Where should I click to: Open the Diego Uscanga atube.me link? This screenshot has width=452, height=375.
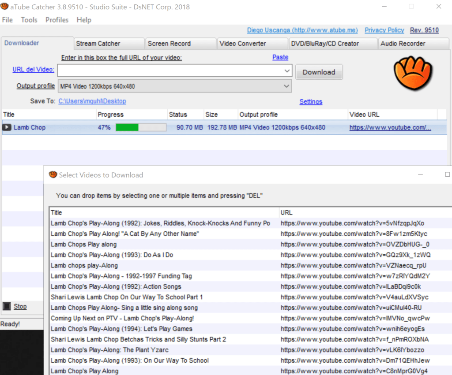(x=302, y=30)
